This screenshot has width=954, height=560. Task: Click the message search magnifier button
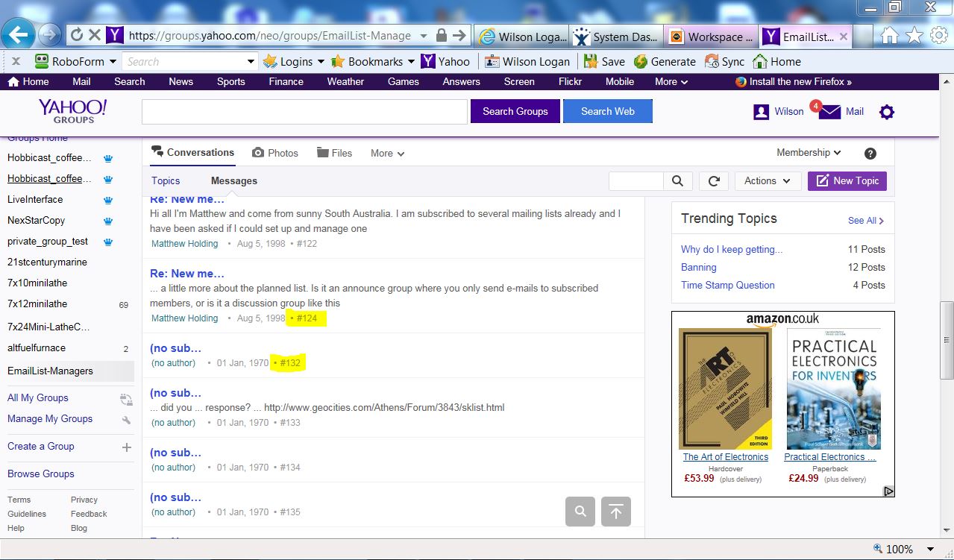coord(677,181)
